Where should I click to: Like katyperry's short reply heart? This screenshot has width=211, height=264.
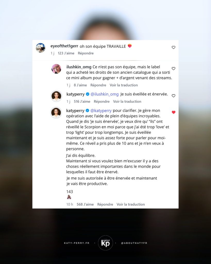(173, 96)
